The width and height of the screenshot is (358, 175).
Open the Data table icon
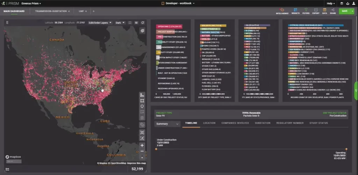click(x=324, y=11)
